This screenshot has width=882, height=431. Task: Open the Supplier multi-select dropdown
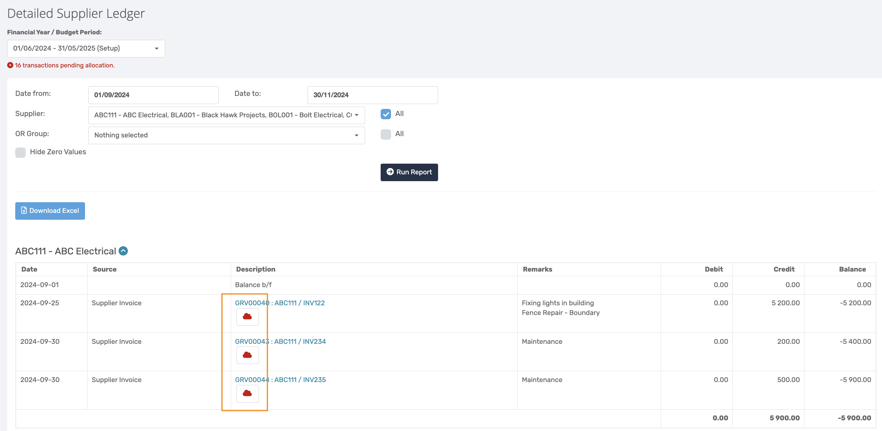click(226, 115)
